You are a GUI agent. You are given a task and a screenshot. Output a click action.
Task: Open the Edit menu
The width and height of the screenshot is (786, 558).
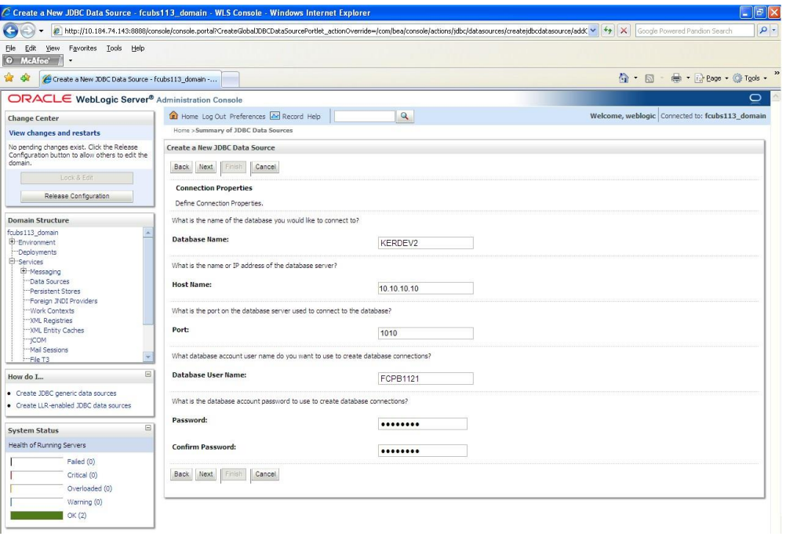pyautogui.click(x=31, y=48)
